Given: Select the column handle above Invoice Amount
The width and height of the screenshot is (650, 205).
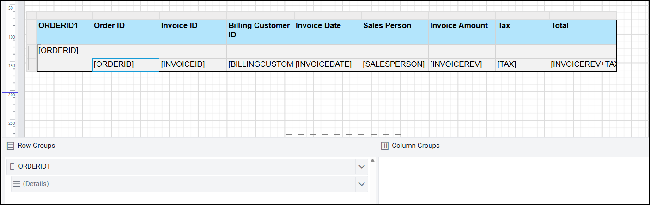Looking at the screenshot, I should coord(462,16).
